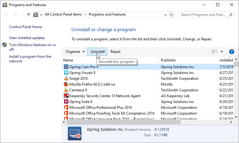This screenshot has height=143, width=239.
Task: Click the horizontal scrollbar right arrow
Action: click(x=231, y=122)
